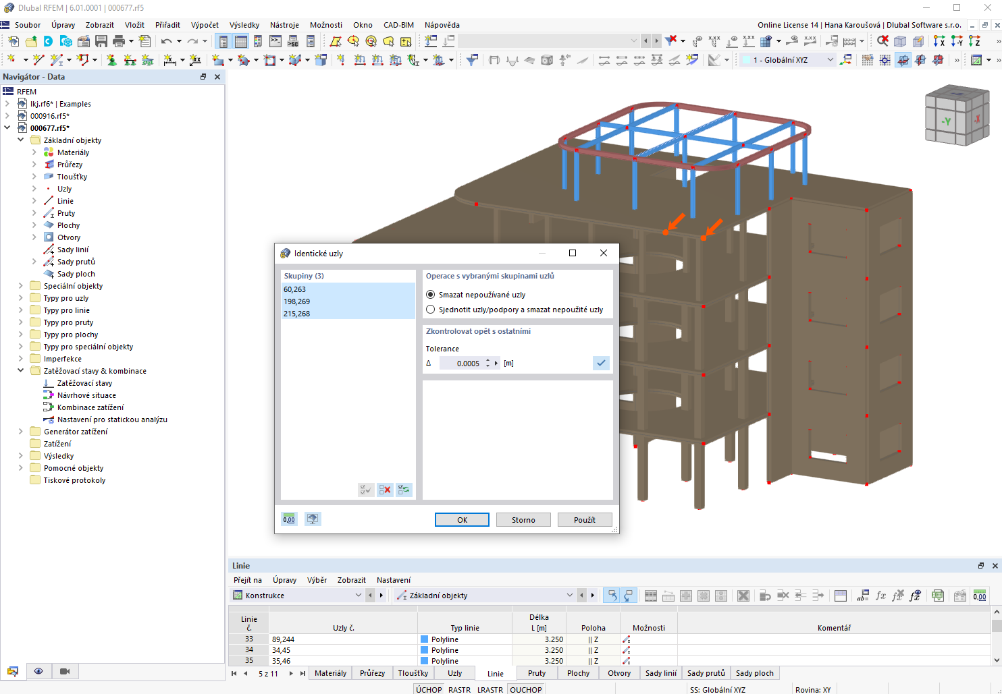
Task: Click the delete selected group icon in dialog
Action: (x=385, y=490)
